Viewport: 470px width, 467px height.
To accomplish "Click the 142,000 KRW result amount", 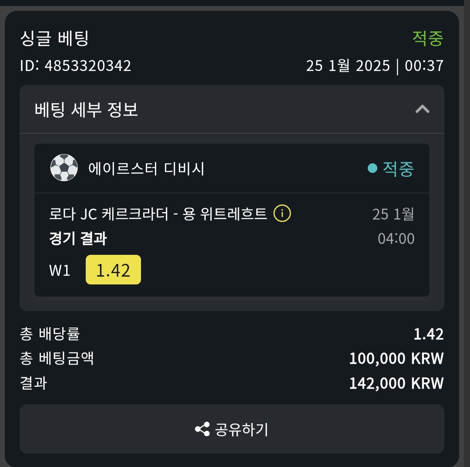I will pyautogui.click(x=396, y=383).
